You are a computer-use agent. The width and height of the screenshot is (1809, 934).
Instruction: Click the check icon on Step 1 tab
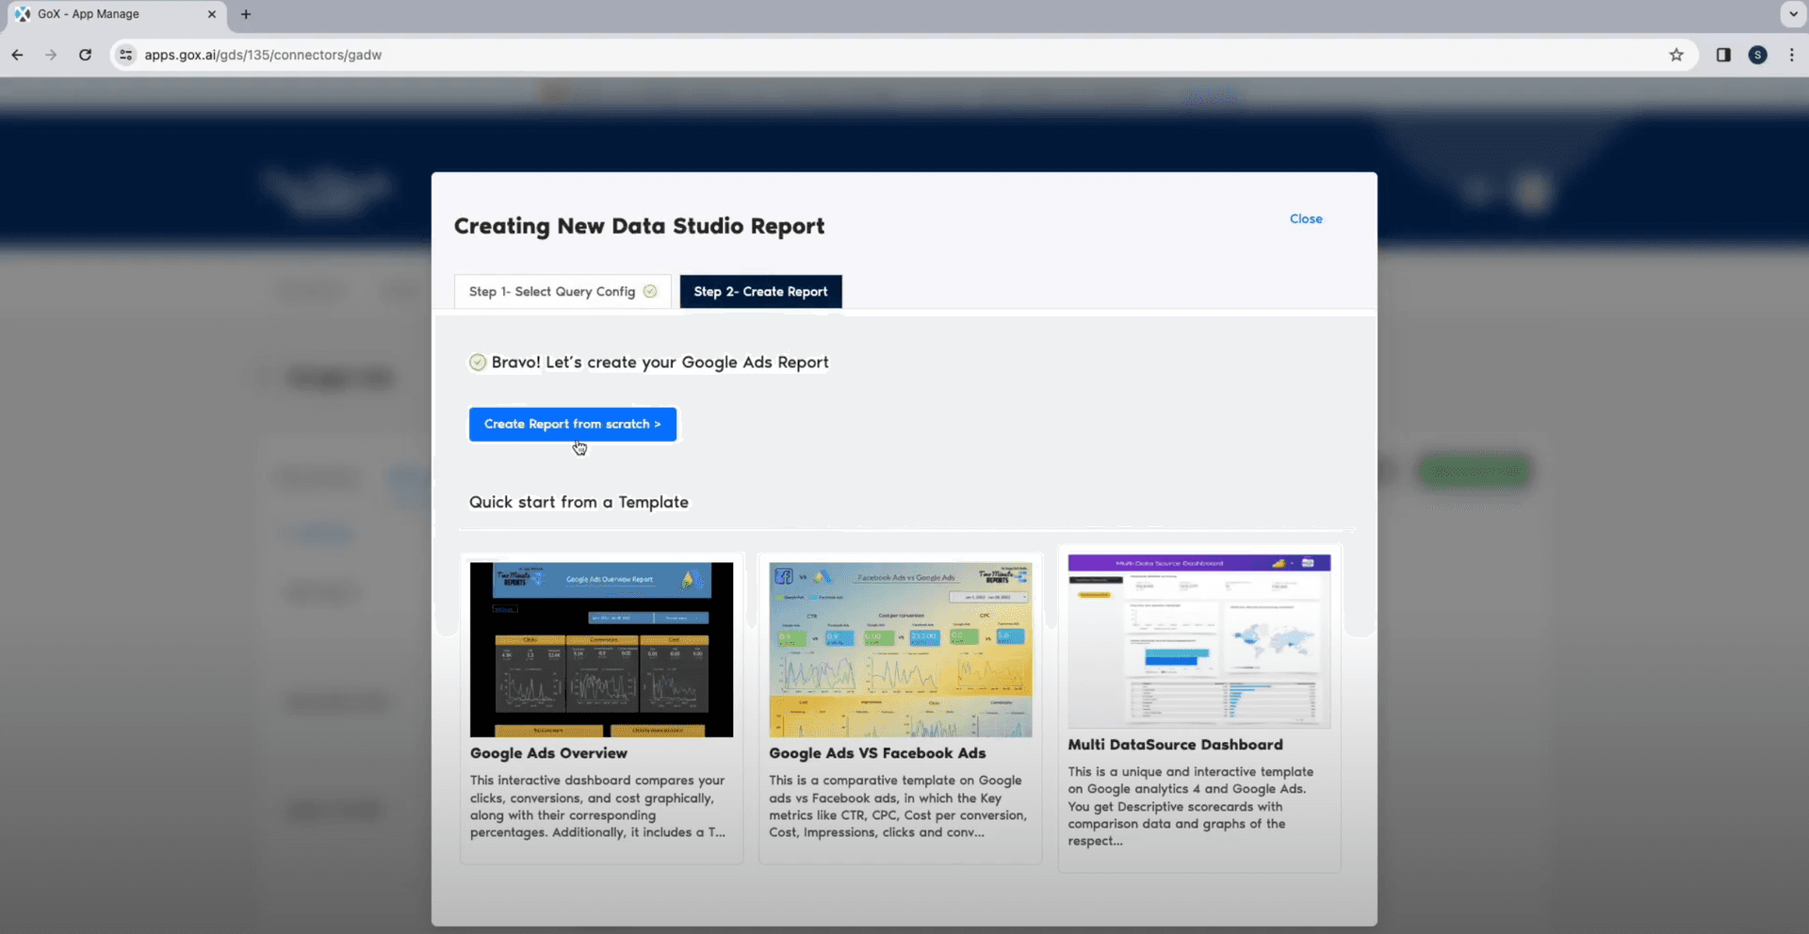point(650,292)
